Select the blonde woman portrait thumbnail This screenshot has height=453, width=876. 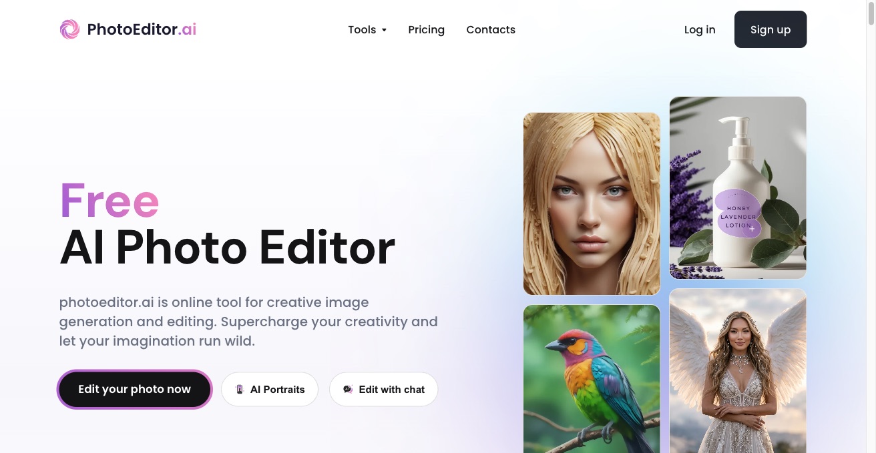point(592,203)
